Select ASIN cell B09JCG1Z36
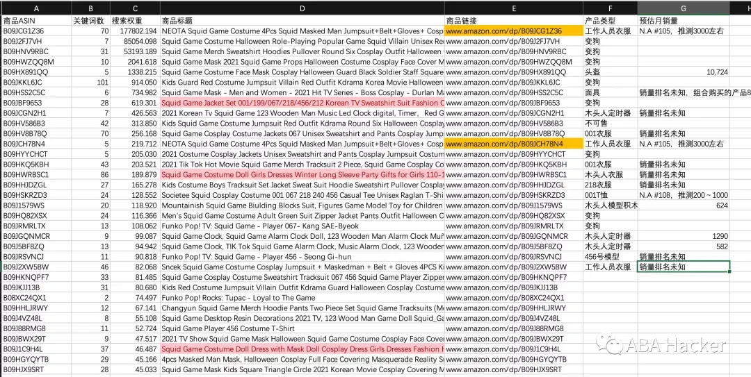 36,31
